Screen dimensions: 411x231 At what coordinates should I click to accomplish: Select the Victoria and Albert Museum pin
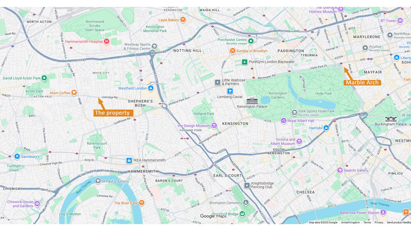(x=299, y=141)
